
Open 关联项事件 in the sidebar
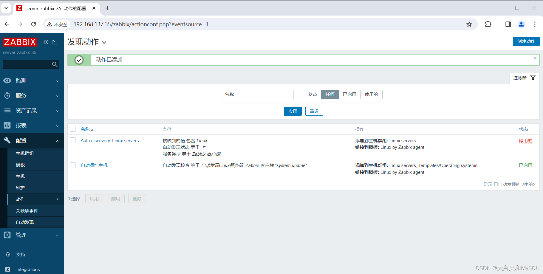pos(35,211)
